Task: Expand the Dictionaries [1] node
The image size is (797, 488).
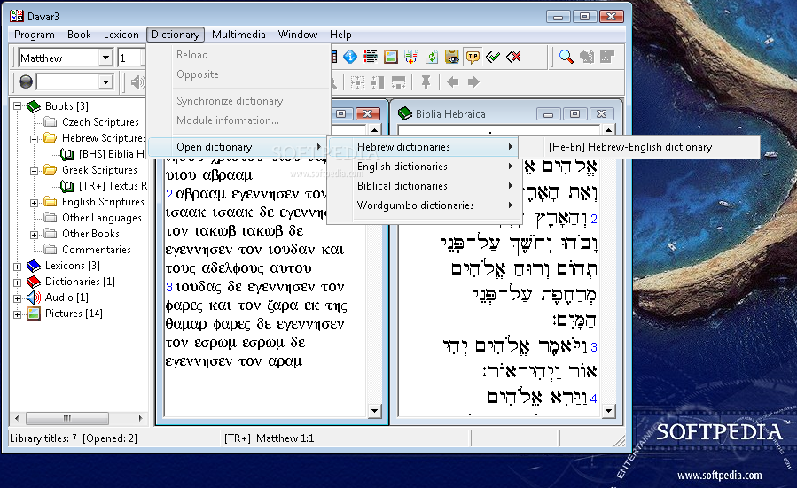Action: (x=17, y=283)
